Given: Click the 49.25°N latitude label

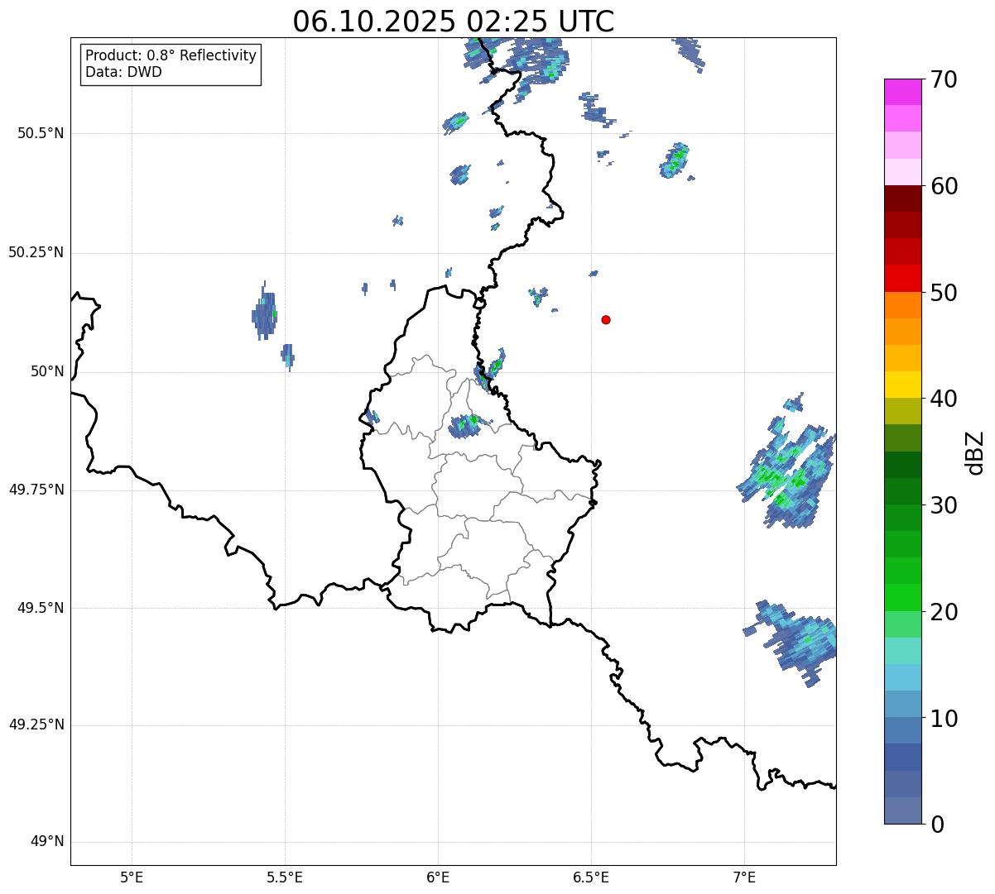Looking at the screenshot, I should pyautogui.click(x=36, y=725).
